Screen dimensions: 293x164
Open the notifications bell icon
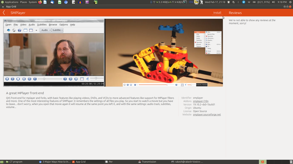point(229,2)
